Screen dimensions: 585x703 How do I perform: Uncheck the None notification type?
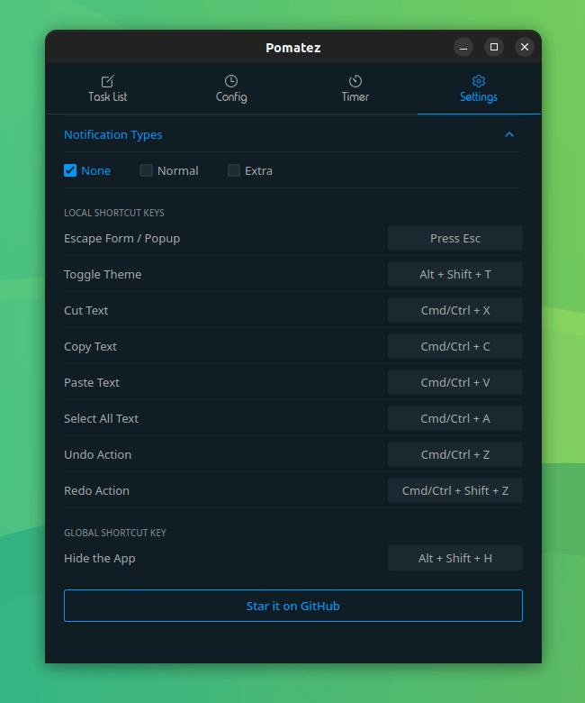point(70,170)
